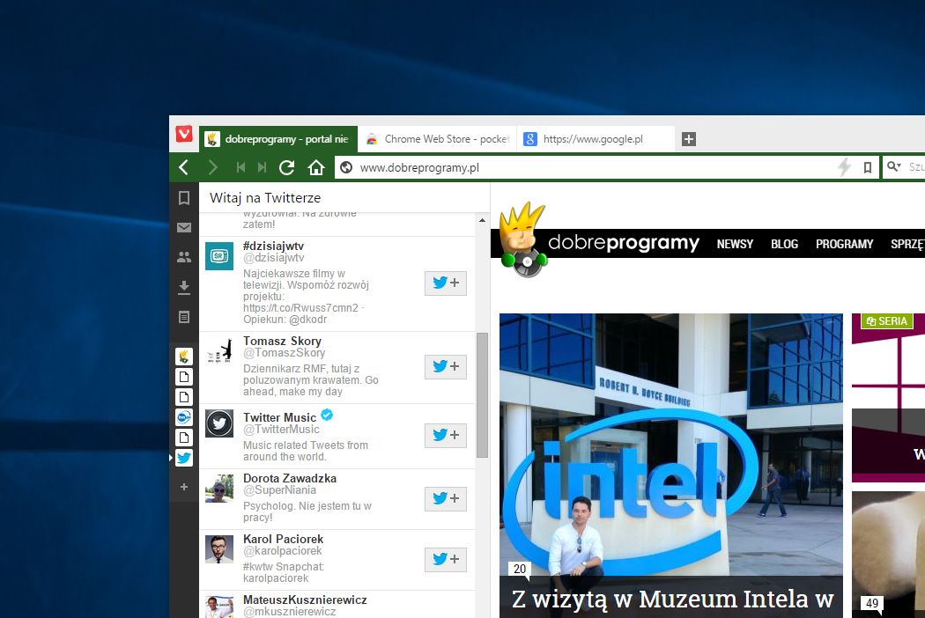
Task: Click the 49 comments badge
Action: 872,603
